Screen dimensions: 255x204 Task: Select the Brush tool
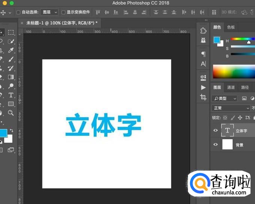point(11,59)
